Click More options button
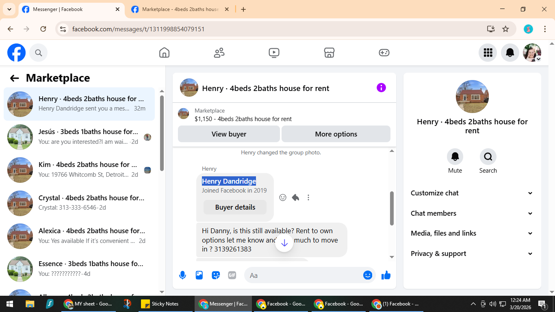Image resolution: width=555 pixels, height=312 pixels. 336,134
